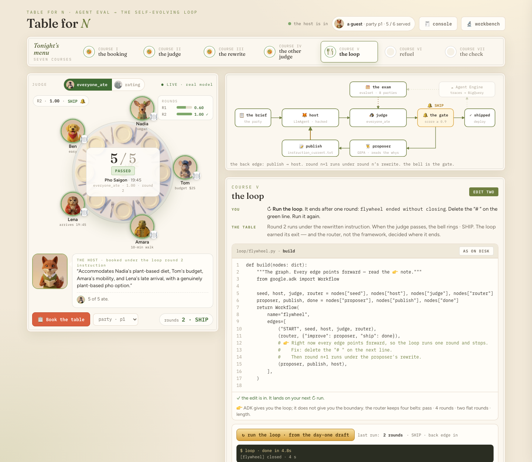This screenshot has width=532, height=462.
Task: Click the publish node pencil icon
Action: 301,146
